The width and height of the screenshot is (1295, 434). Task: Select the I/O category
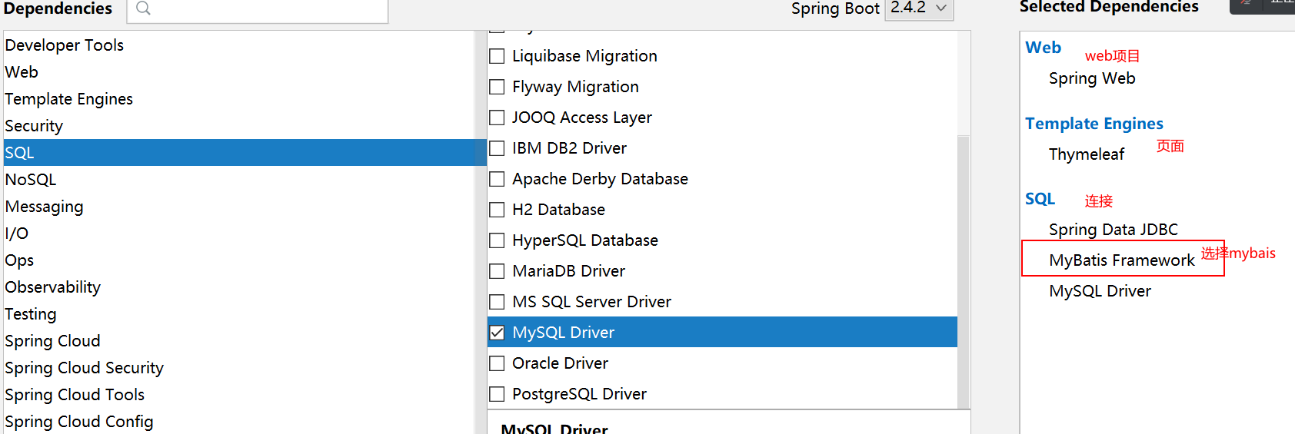click(239, 234)
